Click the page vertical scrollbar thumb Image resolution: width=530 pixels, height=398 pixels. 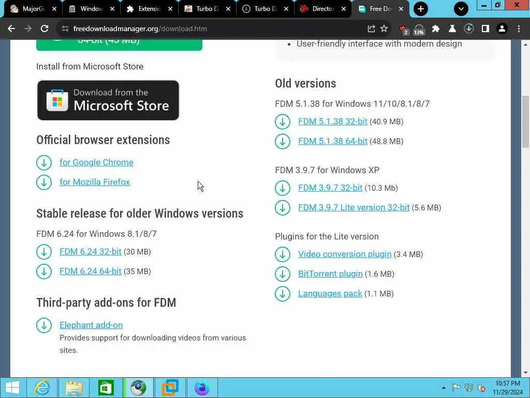point(525,122)
